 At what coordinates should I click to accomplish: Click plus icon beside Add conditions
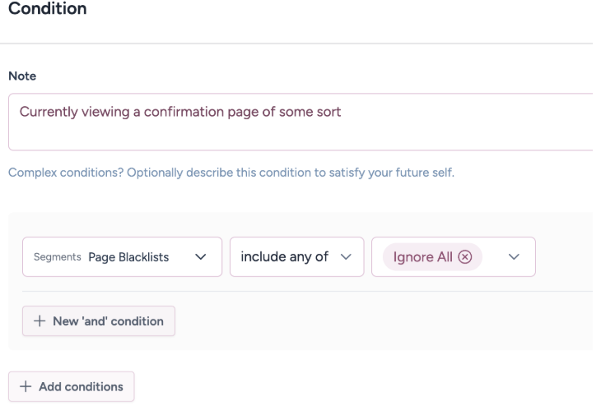[x=26, y=387]
